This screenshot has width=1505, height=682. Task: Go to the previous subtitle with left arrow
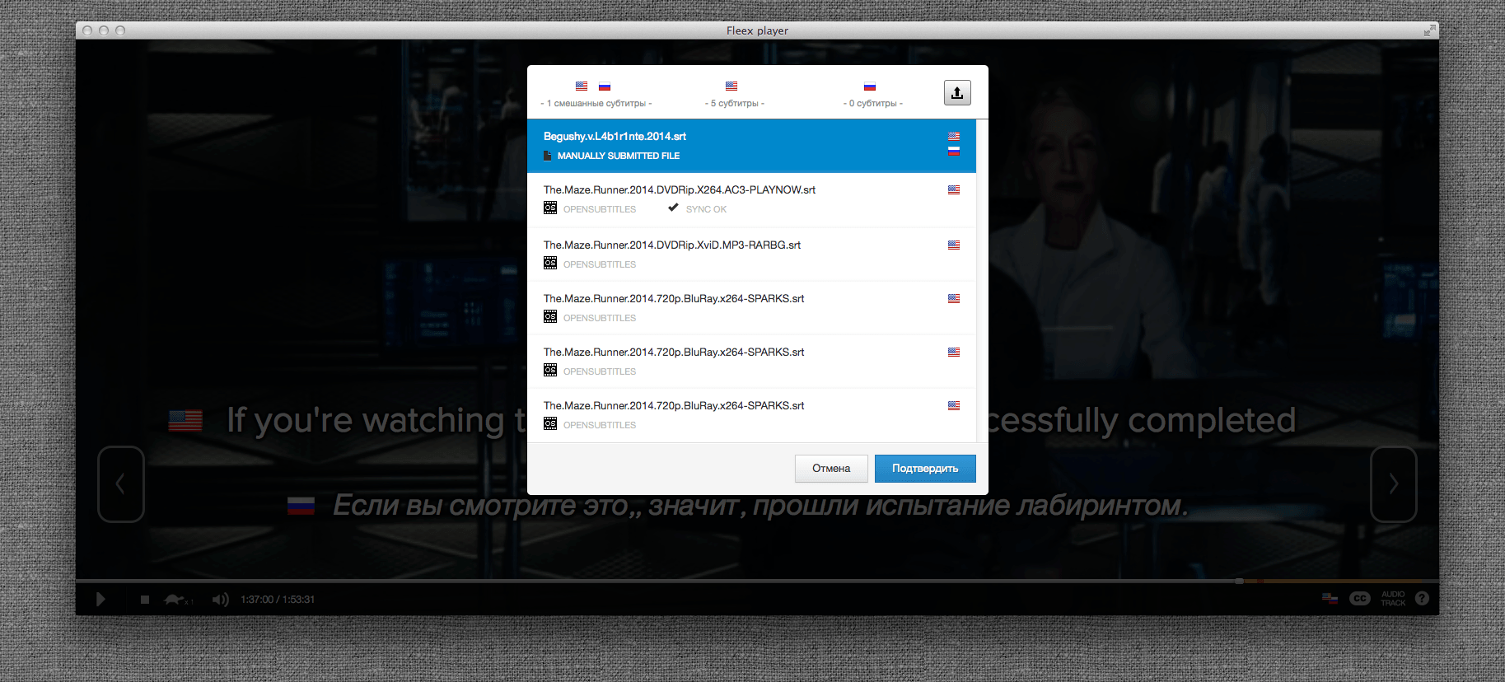coord(121,484)
